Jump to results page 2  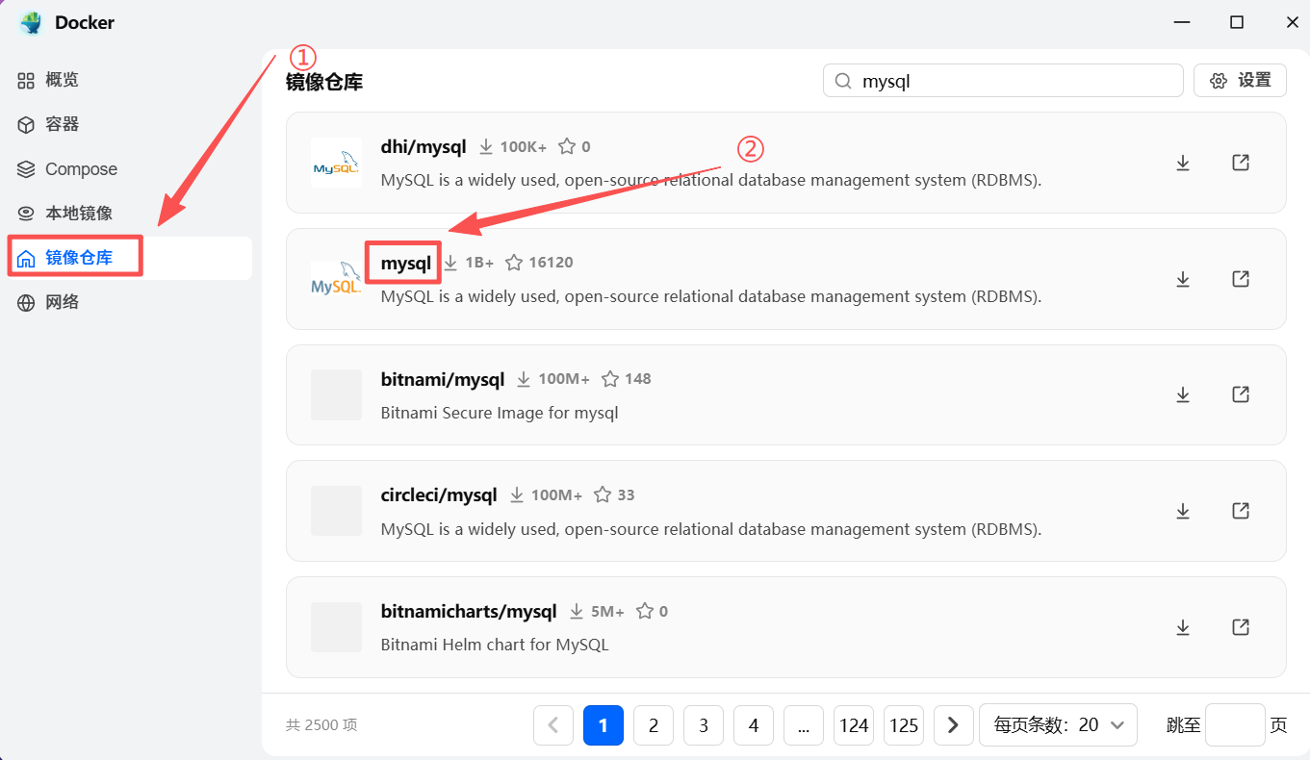tap(654, 725)
